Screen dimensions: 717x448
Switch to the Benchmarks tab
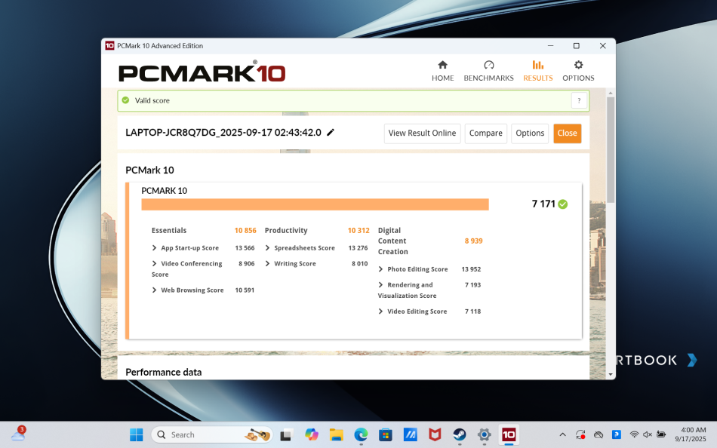point(488,72)
